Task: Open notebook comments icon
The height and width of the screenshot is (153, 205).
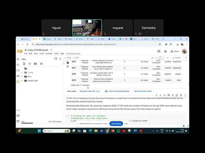Action: tap(159, 51)
